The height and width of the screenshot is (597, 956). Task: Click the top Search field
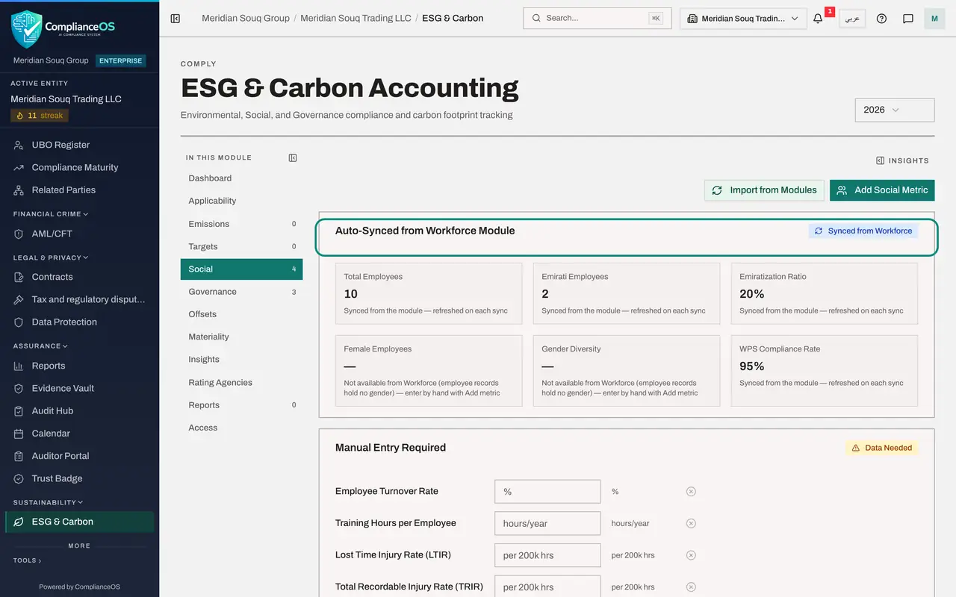click(597, 18)
